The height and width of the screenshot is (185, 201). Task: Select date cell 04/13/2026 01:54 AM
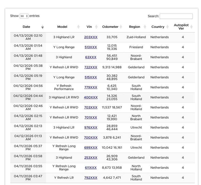[28, 47]
